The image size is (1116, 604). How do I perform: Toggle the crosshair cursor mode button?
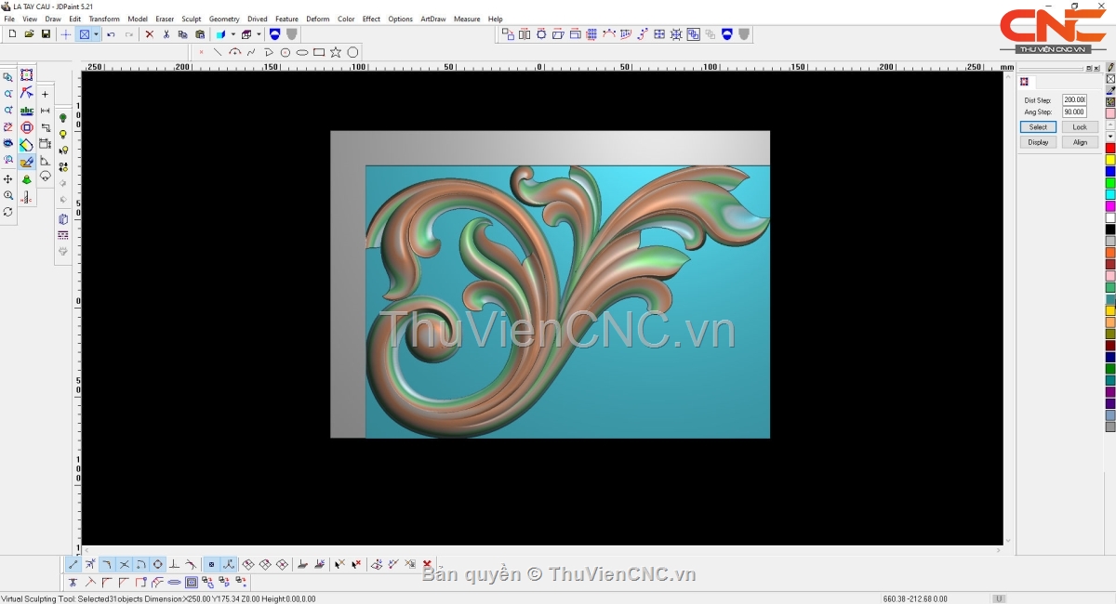tap(65, 34)
